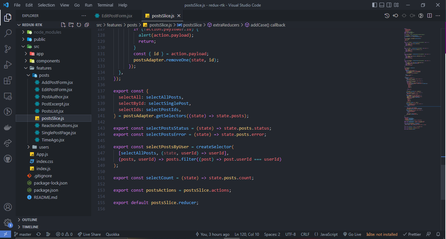Open Explorer views and more actions menu
Viewport: 446px width, 239px height.
[84, 16]
